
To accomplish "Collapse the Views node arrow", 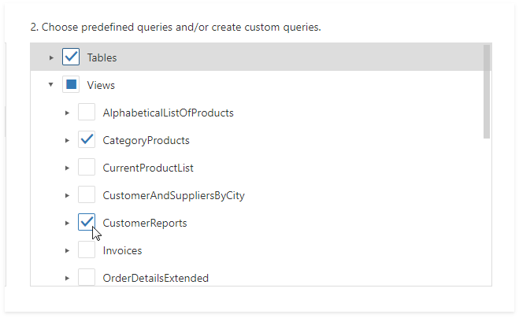I will click(51, 85).
